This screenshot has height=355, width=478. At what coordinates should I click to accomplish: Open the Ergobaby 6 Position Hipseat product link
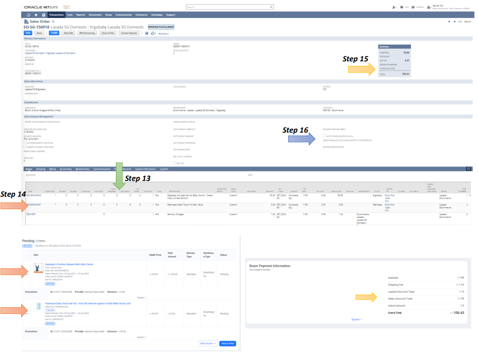point(69,264)
